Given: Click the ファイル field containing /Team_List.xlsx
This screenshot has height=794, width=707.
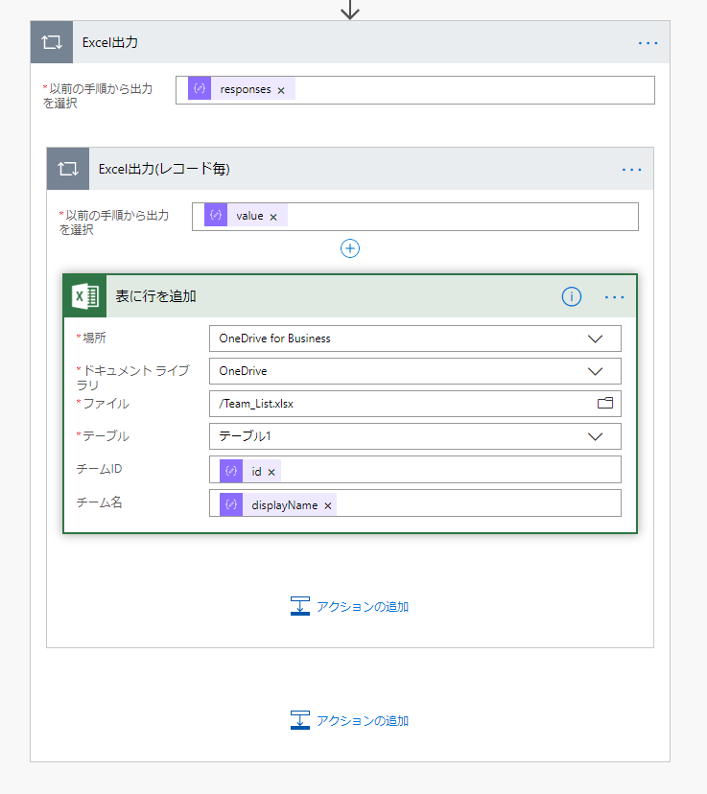Looking at the screenshot, I should coord(384,404).
